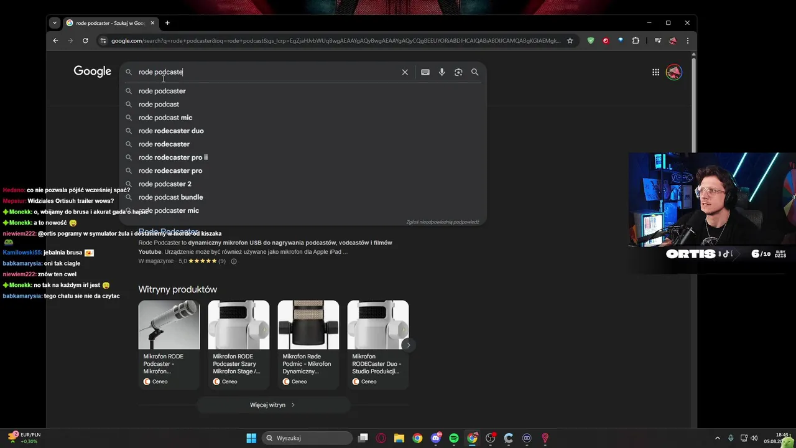Go back to the previous page
796x448 pixels.
click(x=55, y=40)
